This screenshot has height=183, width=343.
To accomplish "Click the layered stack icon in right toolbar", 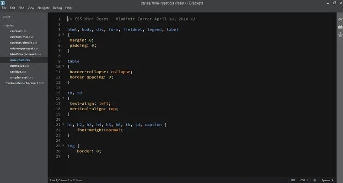I will (339, 35).
